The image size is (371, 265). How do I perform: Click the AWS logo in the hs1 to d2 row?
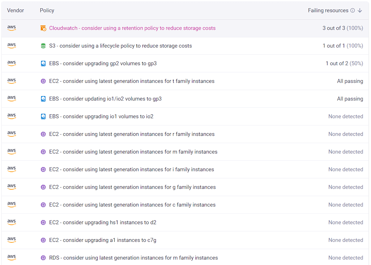click(x=11, y=222)
